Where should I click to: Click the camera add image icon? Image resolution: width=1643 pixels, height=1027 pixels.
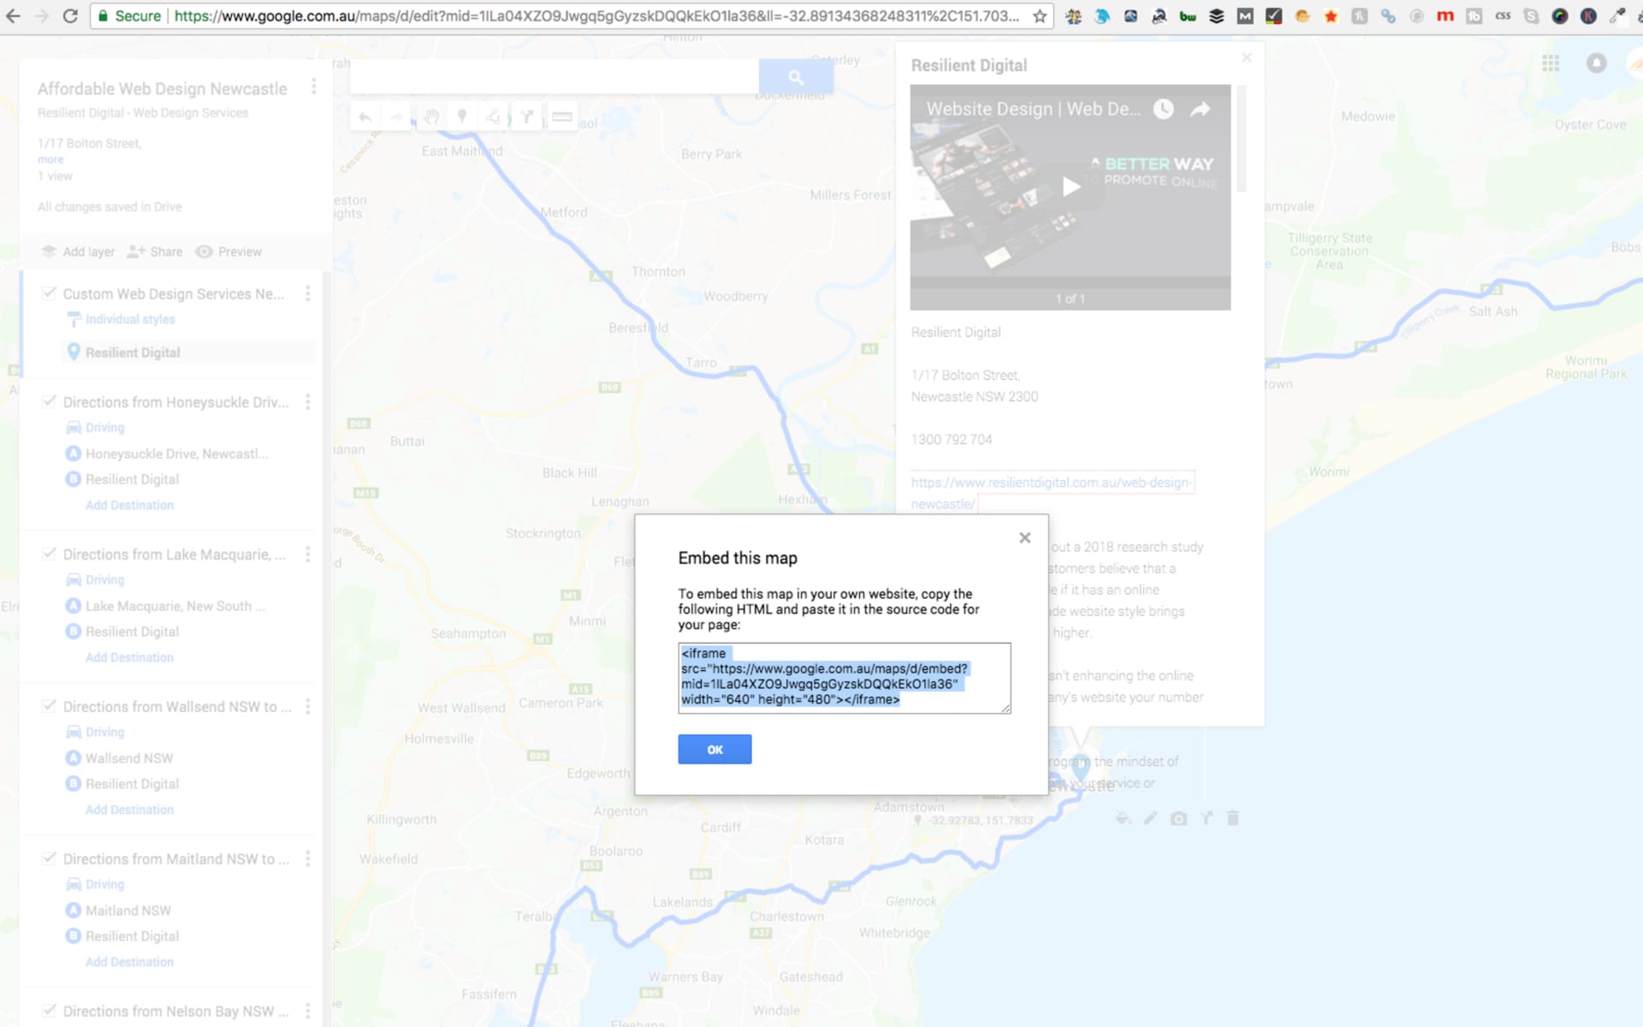(1178, 818)
